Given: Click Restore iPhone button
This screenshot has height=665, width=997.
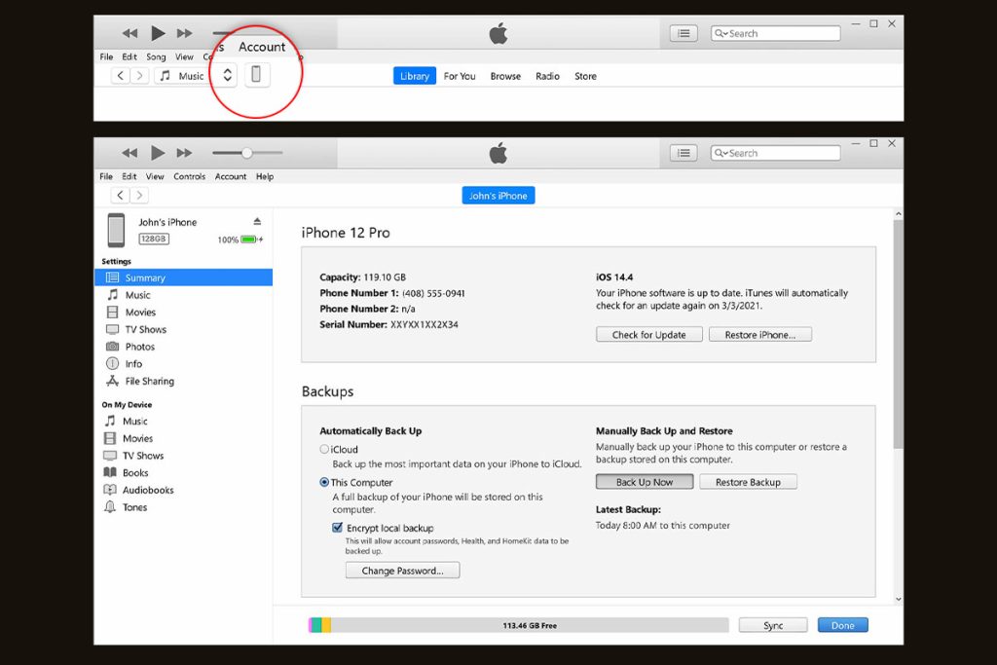Looking at the screenshot, I should [x=759, y=334].
